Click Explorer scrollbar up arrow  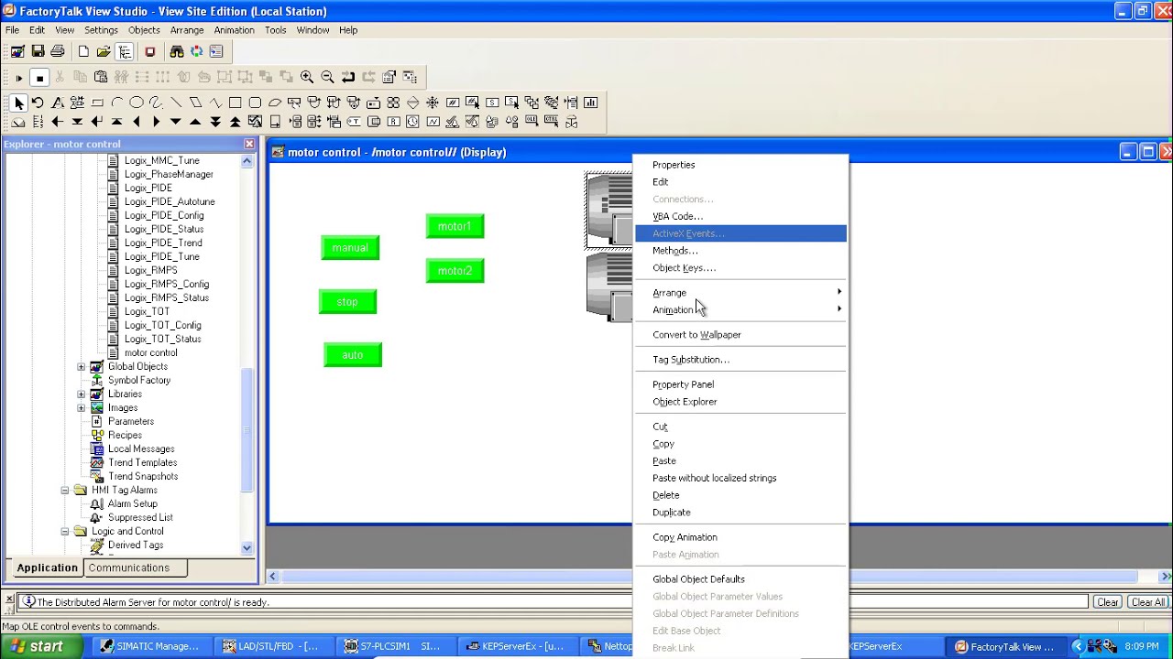[x=247, y=161]
